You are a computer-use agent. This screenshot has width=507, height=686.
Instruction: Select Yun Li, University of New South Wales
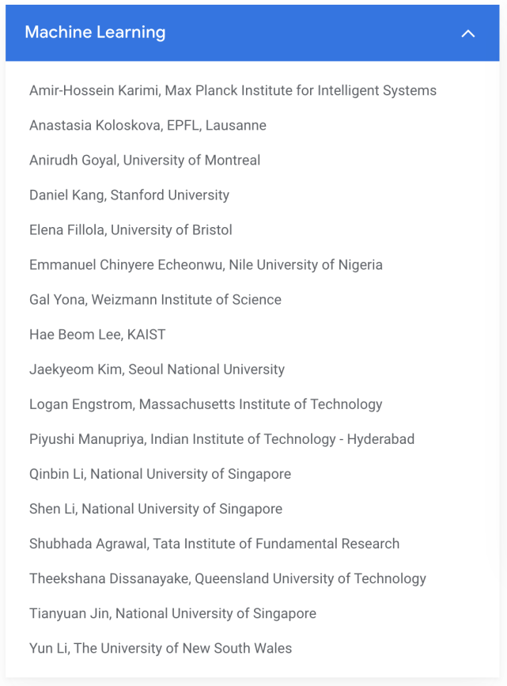pyautogui.click(x=161, y=647)
